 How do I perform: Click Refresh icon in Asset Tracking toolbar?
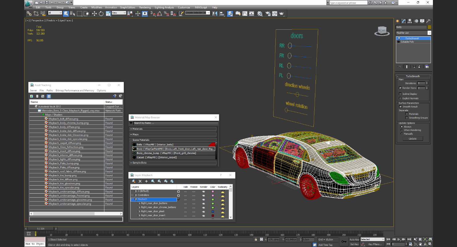coord(31,96)
